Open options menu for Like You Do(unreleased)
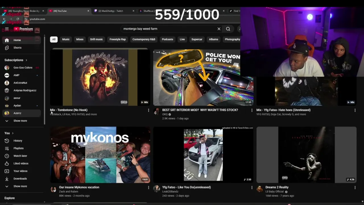 pyautogui.click(x=252, y=188)
